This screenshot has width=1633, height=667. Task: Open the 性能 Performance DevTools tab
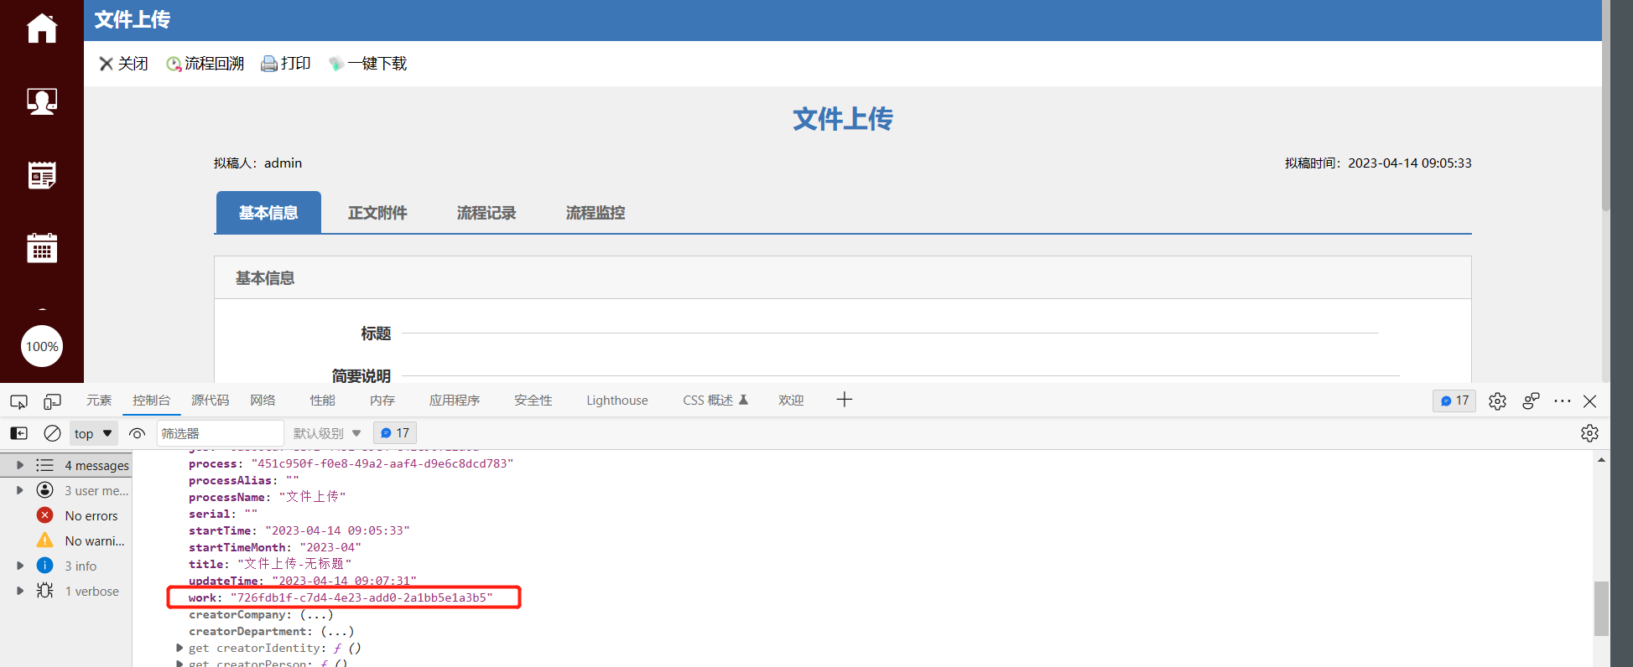point(322,401)
